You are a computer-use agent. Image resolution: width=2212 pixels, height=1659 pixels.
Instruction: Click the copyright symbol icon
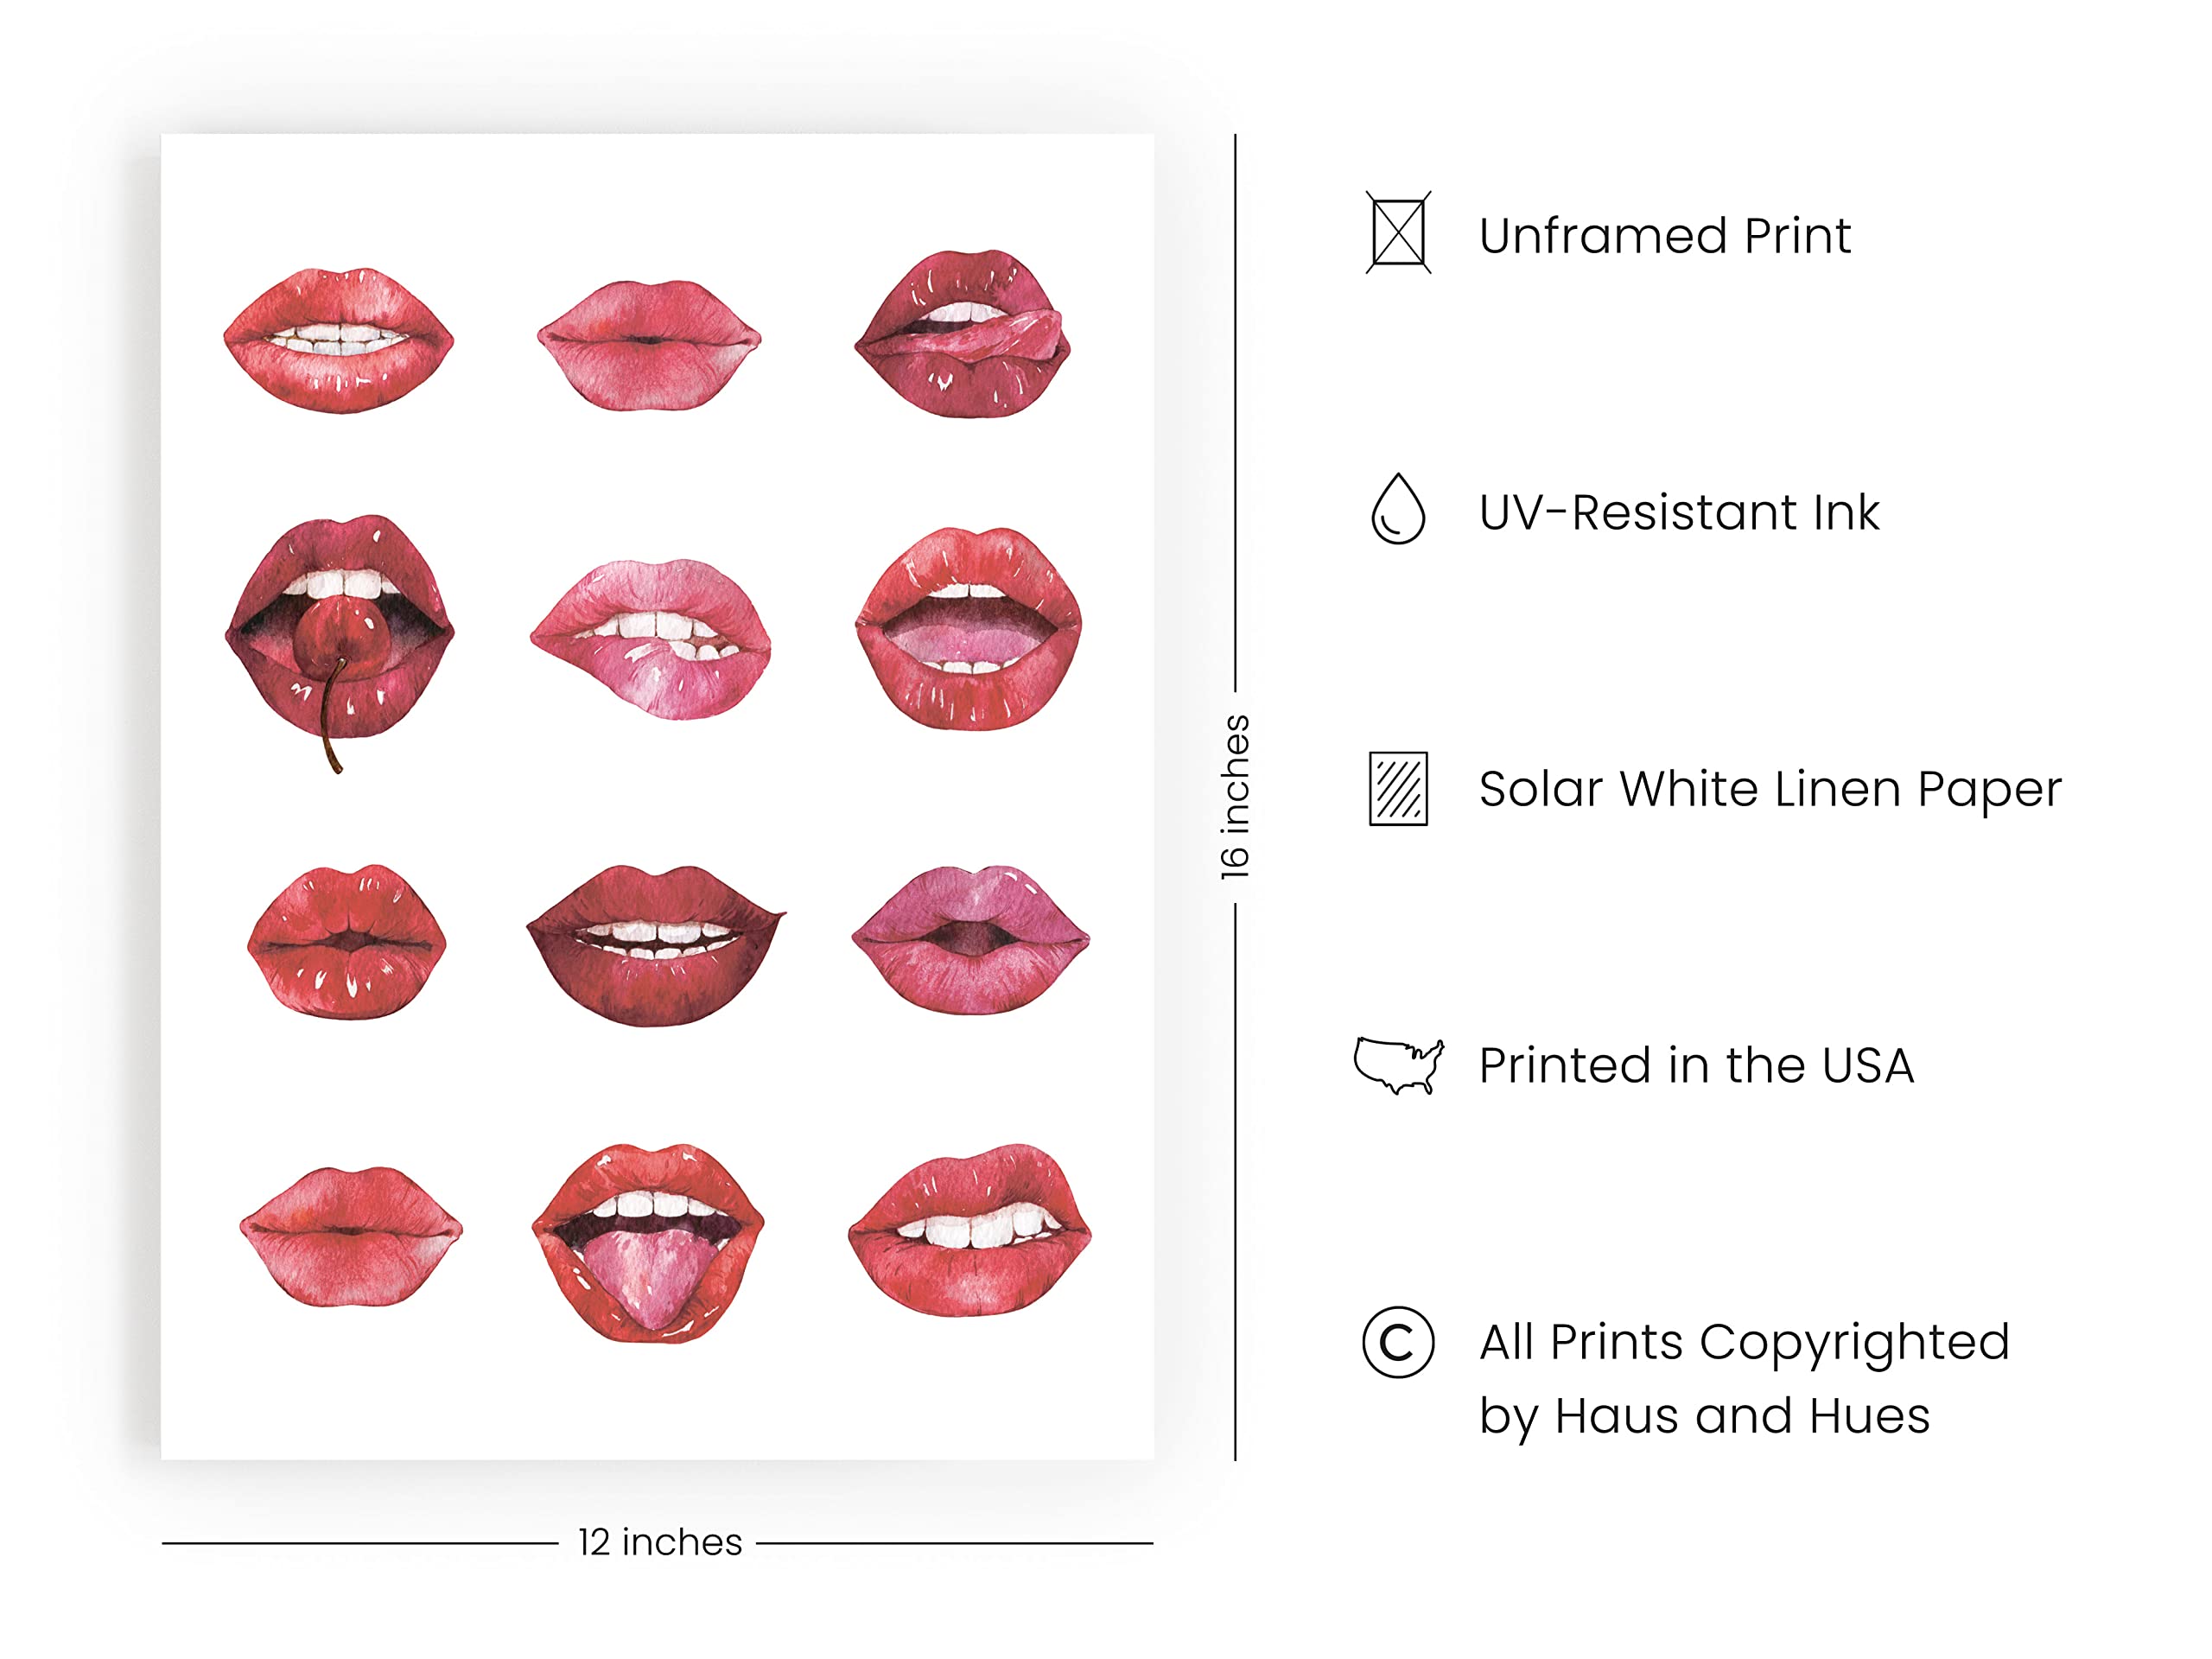(x=1398, y=1342)
